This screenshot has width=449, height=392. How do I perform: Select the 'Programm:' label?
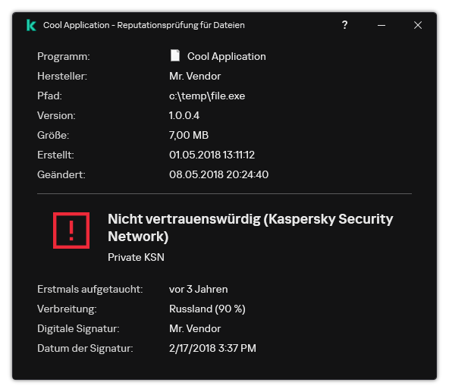(64, 56)
